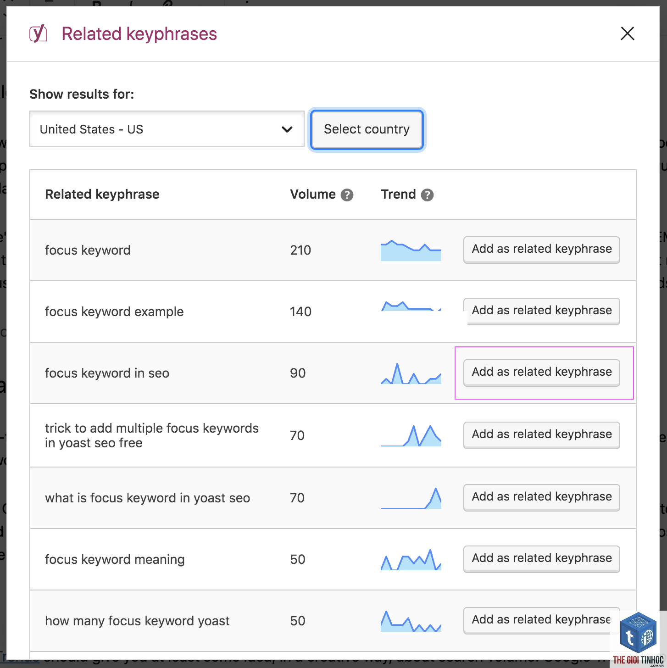Screen dimensions: 667x668
Task: Add 'what is focus keyword in yoast seo' keyphrase
Action: point(541,497)
